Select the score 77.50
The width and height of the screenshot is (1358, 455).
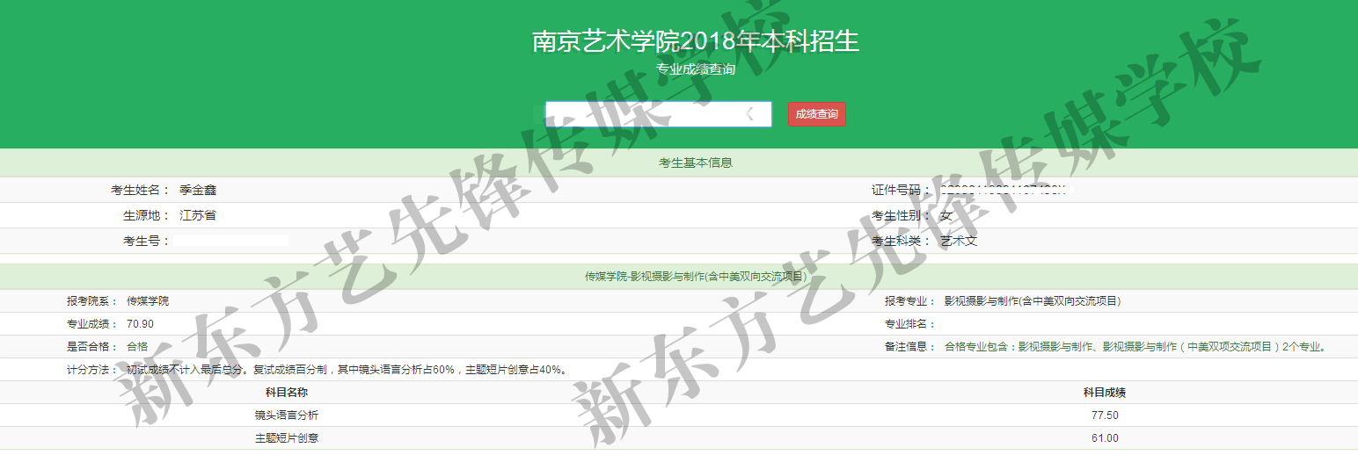pyautogui.click(x=1105, y=415)
